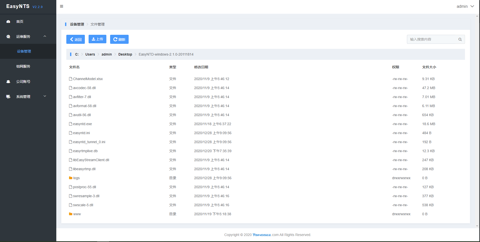Click the 2020/11/18 上午6:37:22 date

pyautogui.click(x=213, y=124)
